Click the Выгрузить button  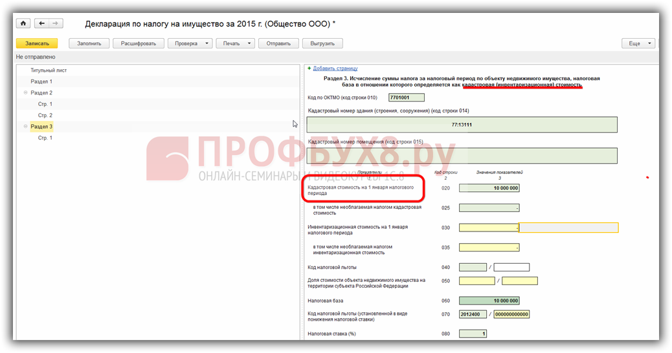pyautogui.click(x=322, y=43)
